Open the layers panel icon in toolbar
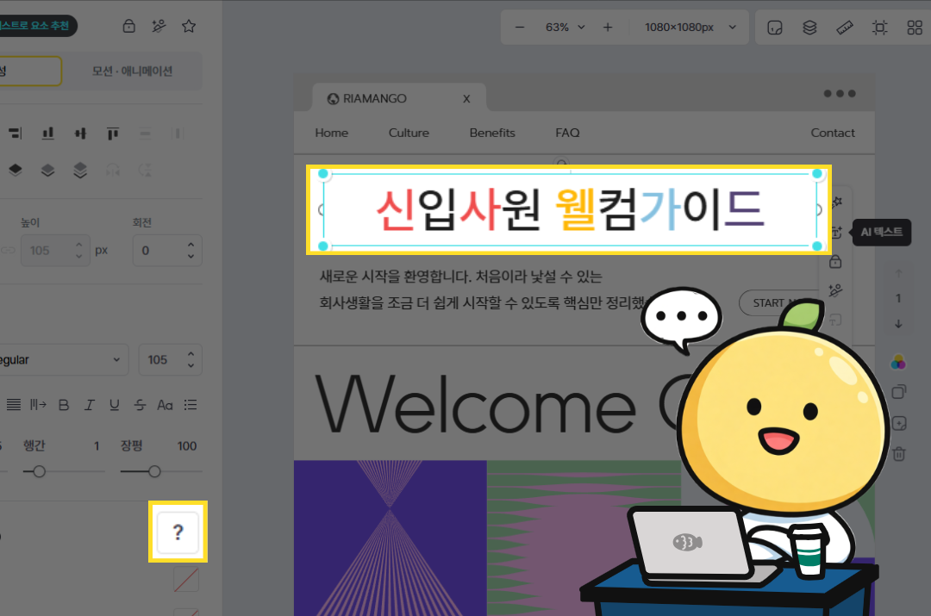Viewport: 931px width, 616px height. 809,28
